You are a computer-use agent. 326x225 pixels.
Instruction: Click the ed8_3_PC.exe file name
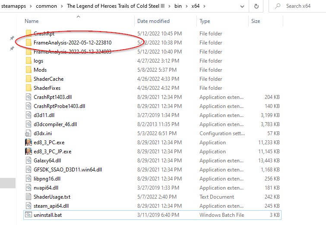(x=49, y=143)
